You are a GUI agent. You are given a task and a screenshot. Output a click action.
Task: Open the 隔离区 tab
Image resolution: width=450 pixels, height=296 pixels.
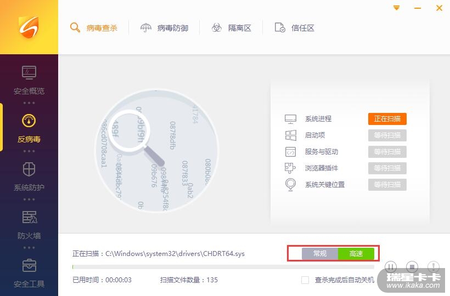click(x=232, y=28)
